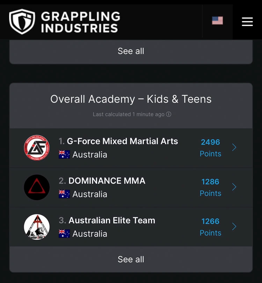
Task: Open the DOMINANCE MMA academy name
Action: pos(107,181)
